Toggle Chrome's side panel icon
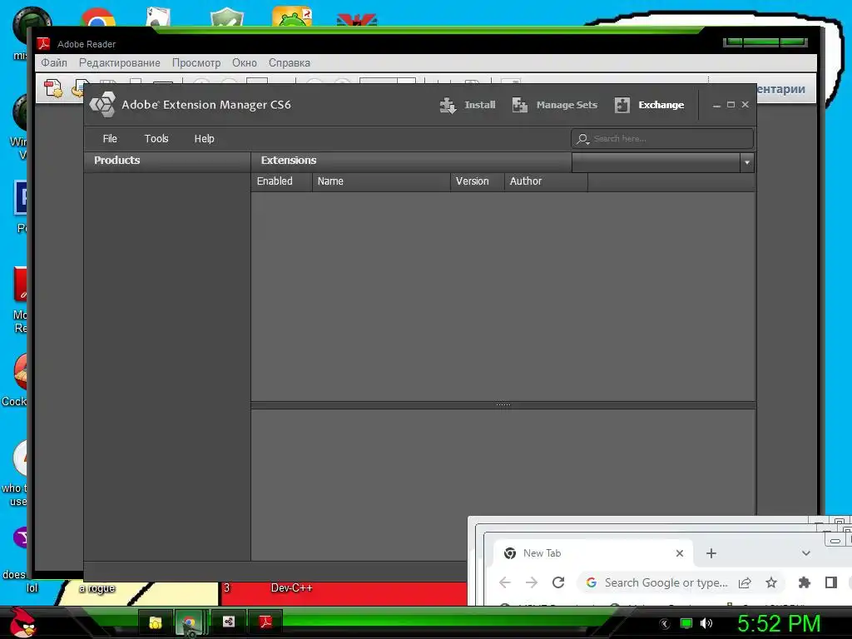This screenshot has height=639, width=852. pos(831,582)
